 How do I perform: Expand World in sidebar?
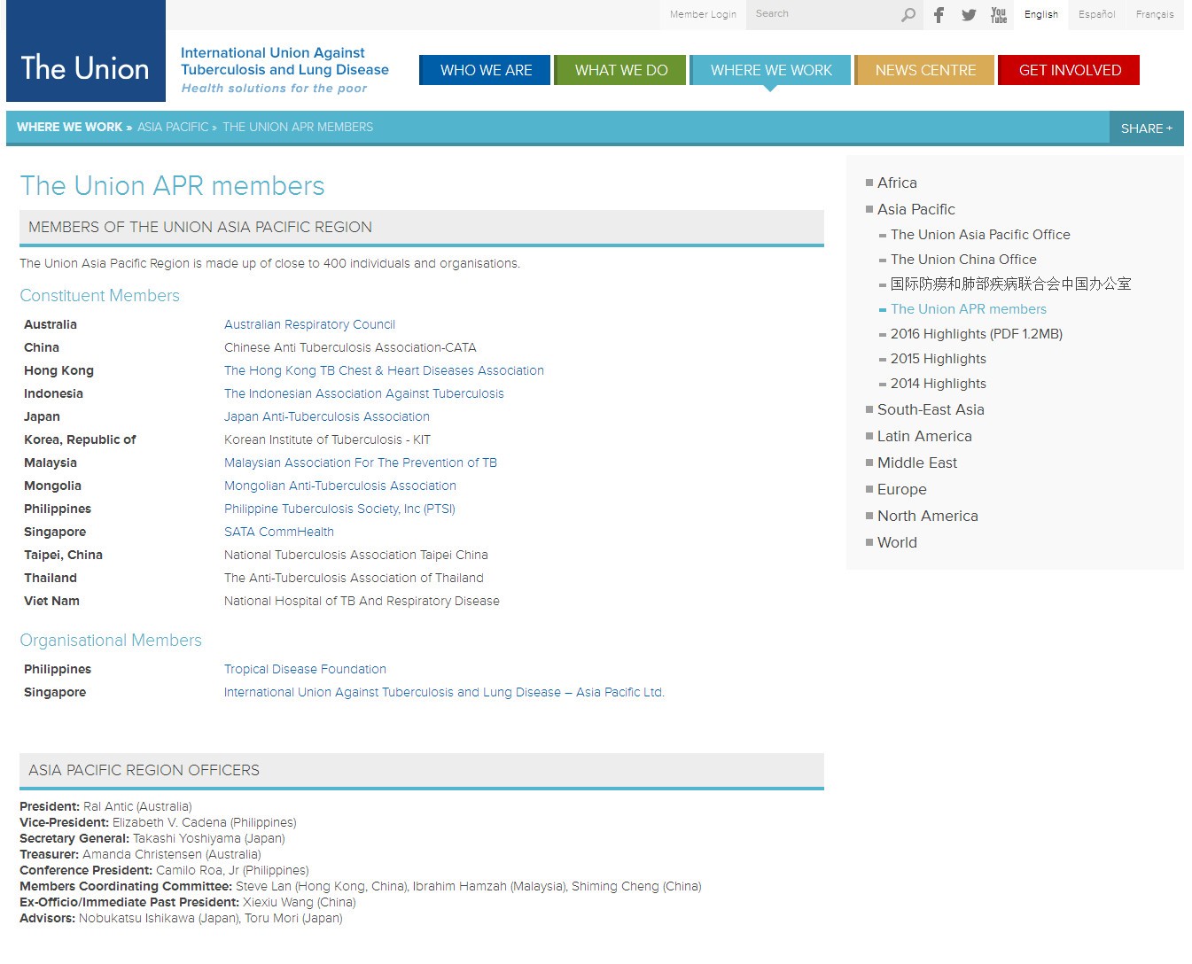tap(897, 542)
